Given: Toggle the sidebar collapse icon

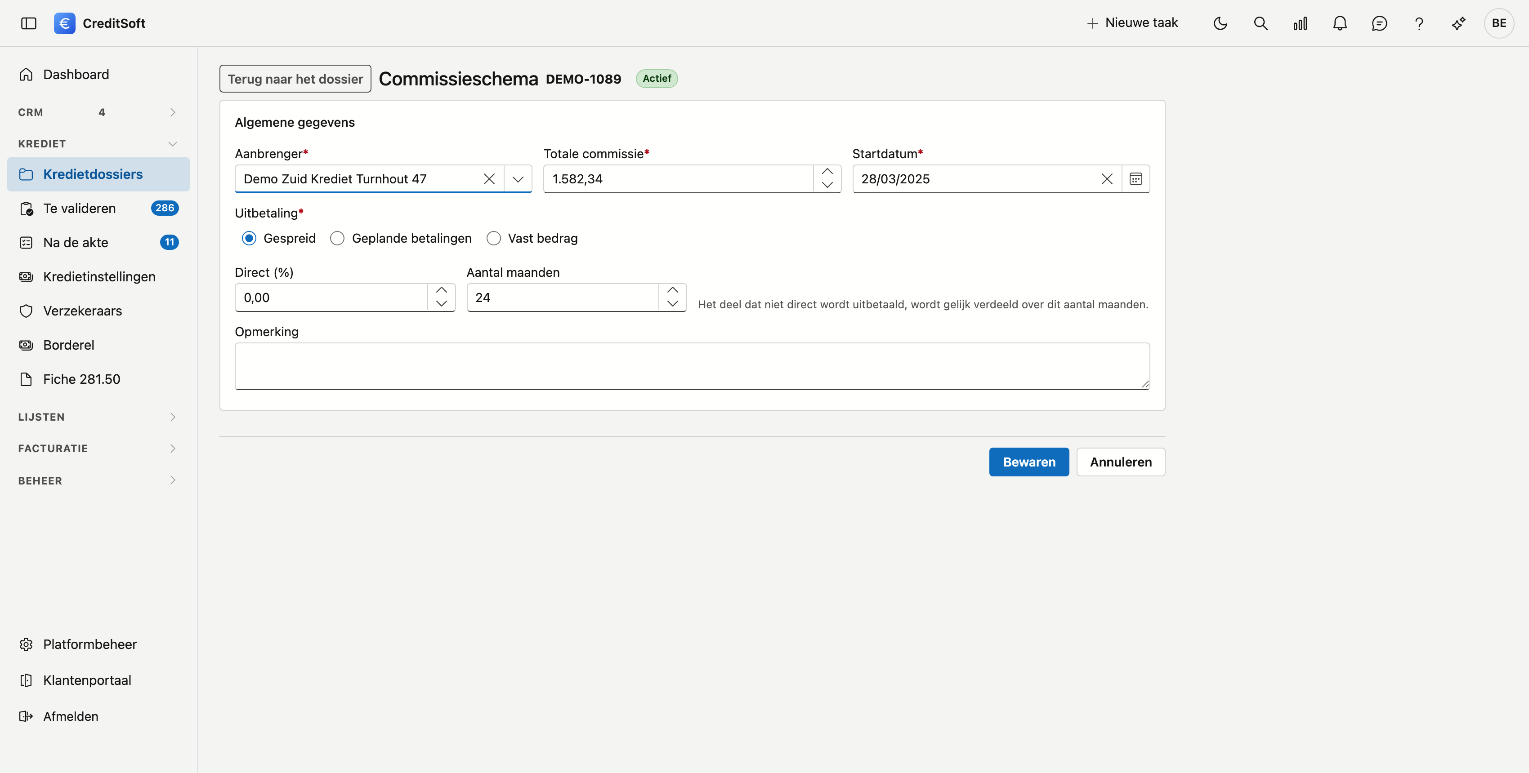Looking at the screenshot, I should point(28,23).
